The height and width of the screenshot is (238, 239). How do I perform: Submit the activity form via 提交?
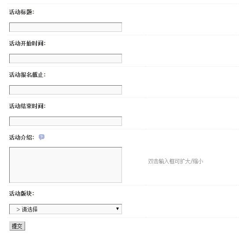click(17, 226)
